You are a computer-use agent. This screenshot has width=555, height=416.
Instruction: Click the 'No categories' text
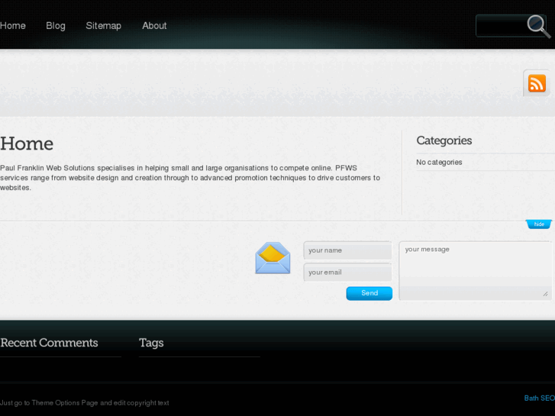[x=439, y=162]
